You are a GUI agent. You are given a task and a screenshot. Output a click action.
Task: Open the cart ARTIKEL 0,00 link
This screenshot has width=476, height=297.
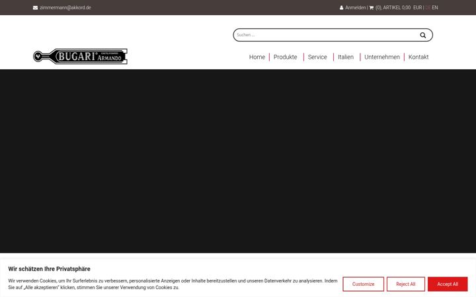click(393, 7)
